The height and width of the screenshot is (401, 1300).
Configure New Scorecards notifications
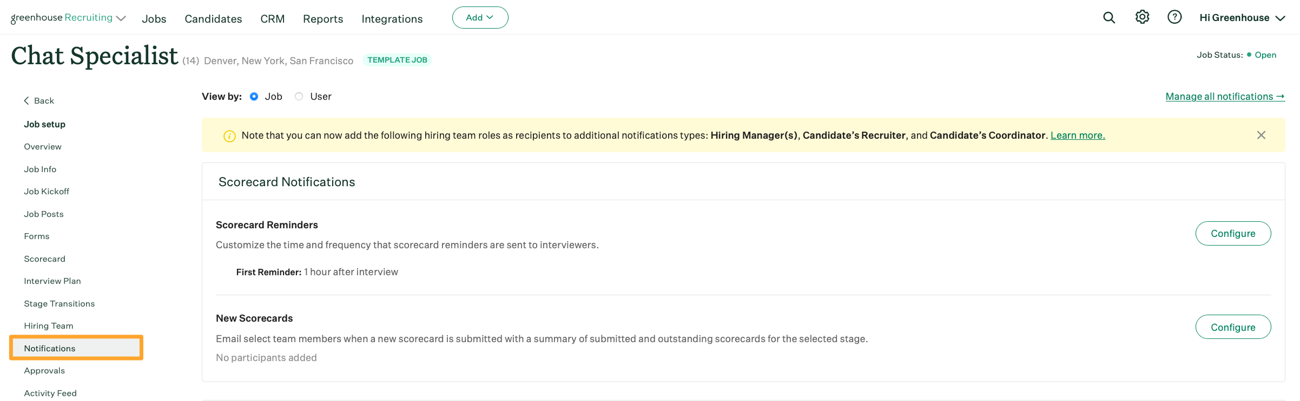pos(1233,327)
